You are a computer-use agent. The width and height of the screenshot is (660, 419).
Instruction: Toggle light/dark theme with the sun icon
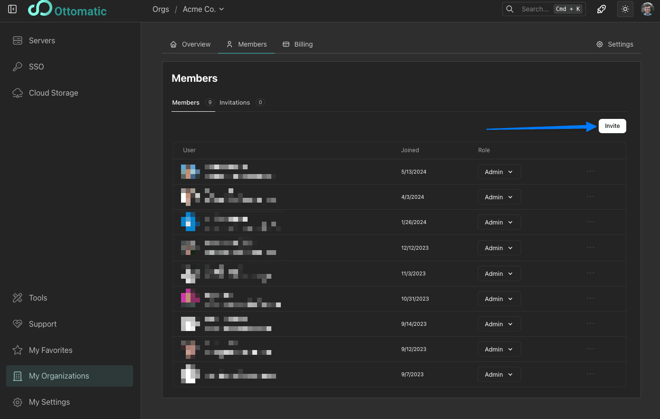[x=625, y=9]
